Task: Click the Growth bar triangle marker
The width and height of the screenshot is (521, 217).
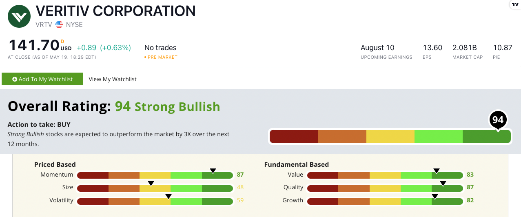Action: [x=435, y=196]
